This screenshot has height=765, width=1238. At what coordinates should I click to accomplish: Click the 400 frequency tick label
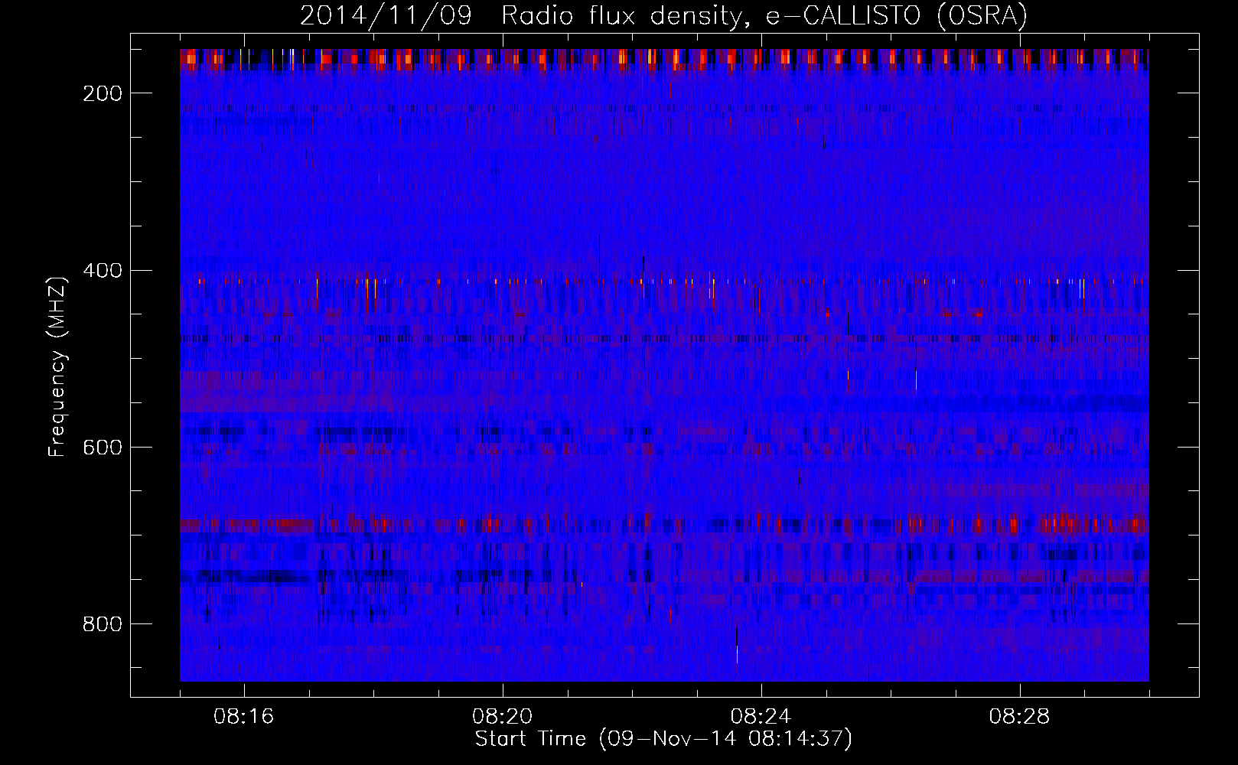103,270
